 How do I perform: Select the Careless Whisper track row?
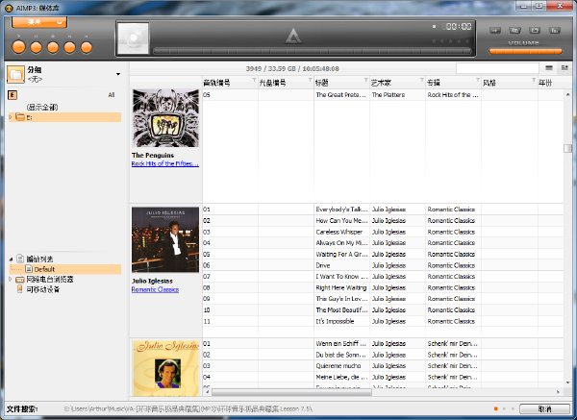pyautogui.click(x=383, y=232)
